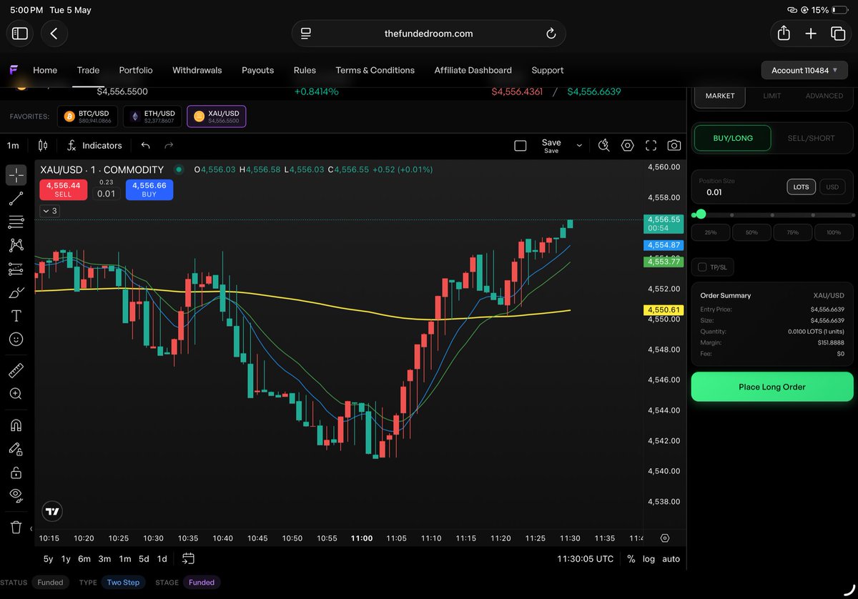
Task: Open the Payouts page
Action: click(x=258, y=70)
